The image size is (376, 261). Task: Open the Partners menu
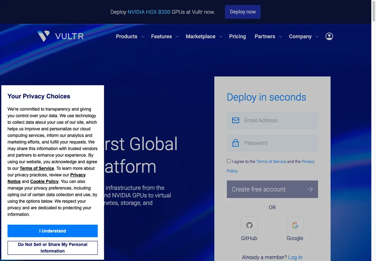[265, 37]
